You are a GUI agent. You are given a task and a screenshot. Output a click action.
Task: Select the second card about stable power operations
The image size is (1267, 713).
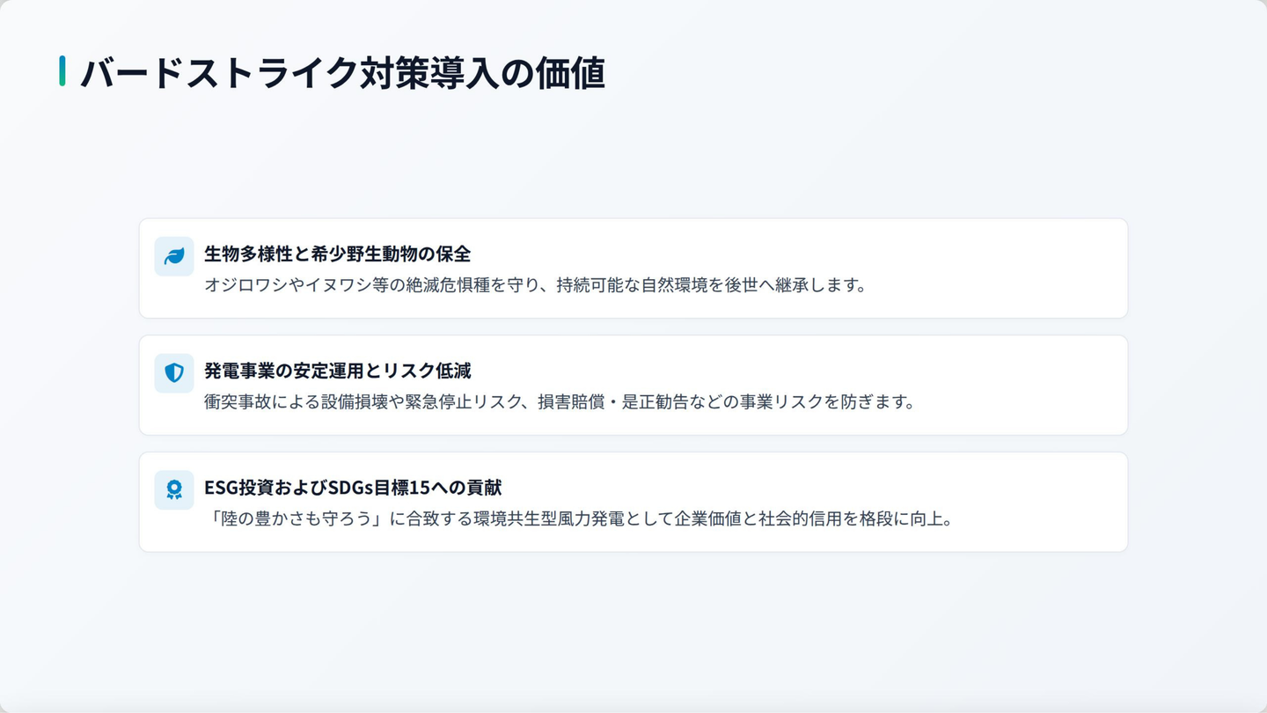(x=633, y=386)
